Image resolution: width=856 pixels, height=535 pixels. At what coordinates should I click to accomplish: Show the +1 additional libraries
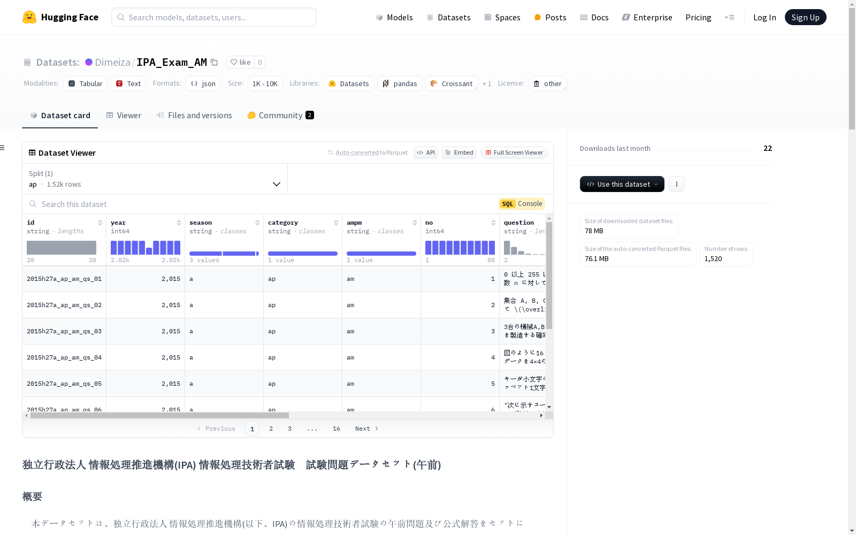pyautogui.click(x=487, y=83)
